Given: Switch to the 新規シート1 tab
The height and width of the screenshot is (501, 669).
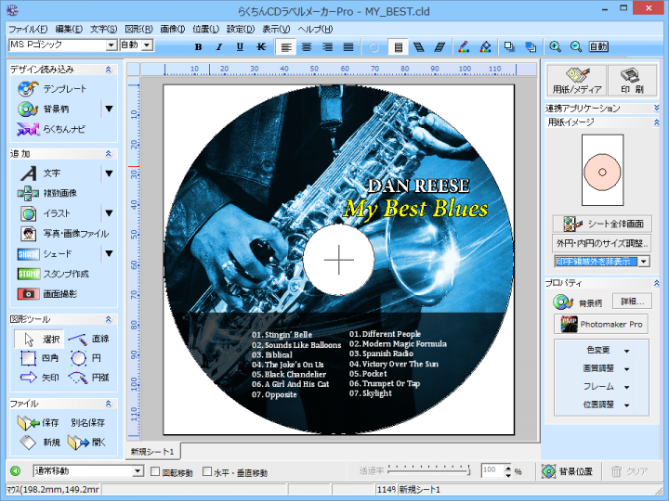Looking at the screenshot, I should [152, 451].
